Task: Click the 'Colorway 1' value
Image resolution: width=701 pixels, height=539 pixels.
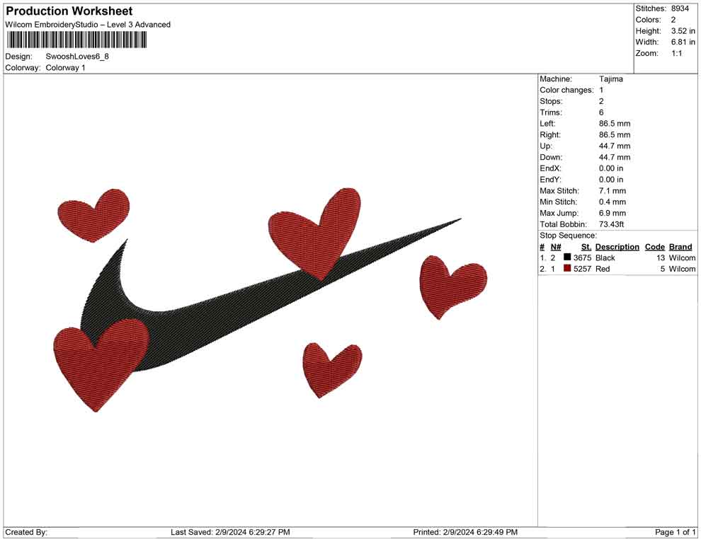Action: pos(65,67)
